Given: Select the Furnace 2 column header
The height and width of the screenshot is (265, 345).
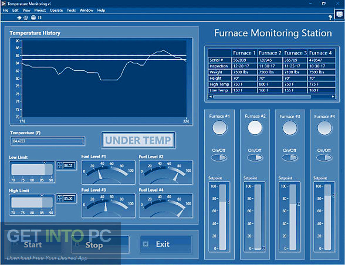Looking at the screenshot, I should point(270,53).
